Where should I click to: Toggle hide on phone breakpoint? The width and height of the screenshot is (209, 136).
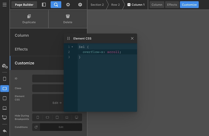38,117
